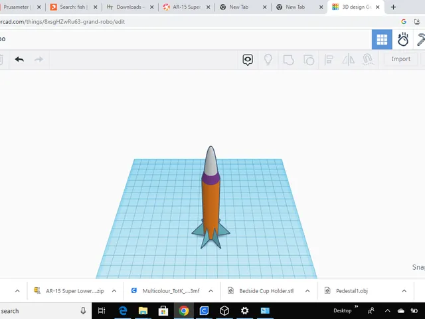Click the Ungroup shapes icon
Viewport: 425px width, 319px height.
point(309,60)
